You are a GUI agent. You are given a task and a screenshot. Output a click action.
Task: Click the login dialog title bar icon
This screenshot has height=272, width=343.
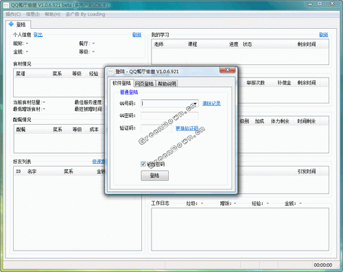tap(111, 72)
